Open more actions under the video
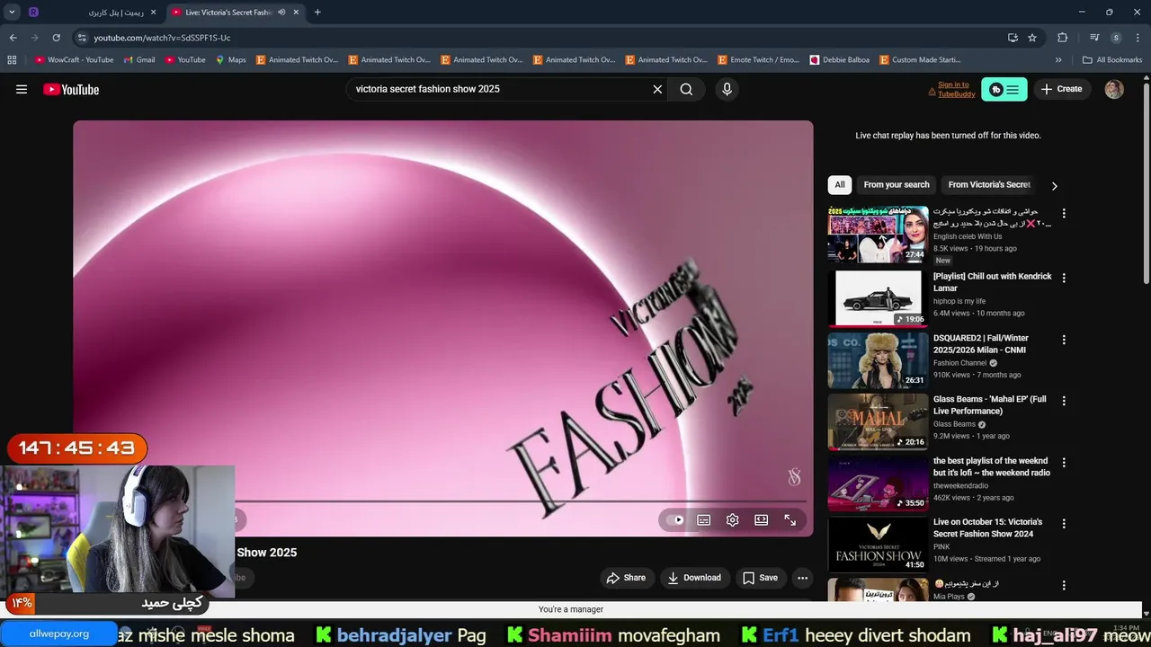This screenshot has height=647, width=1151. [x=803, y=578]
